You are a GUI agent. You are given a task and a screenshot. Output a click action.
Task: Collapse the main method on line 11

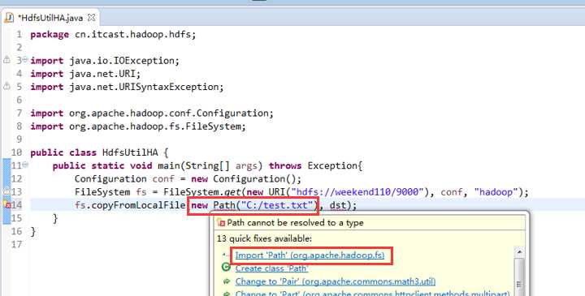(25, 164)
